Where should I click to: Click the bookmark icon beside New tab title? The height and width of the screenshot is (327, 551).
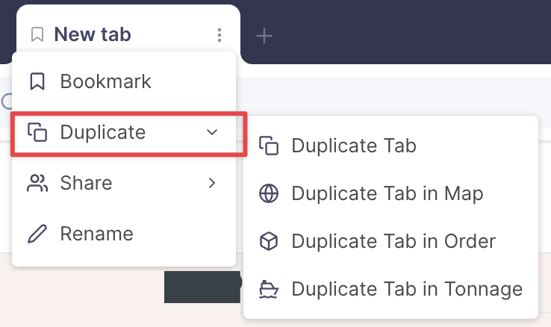[37, 34]
